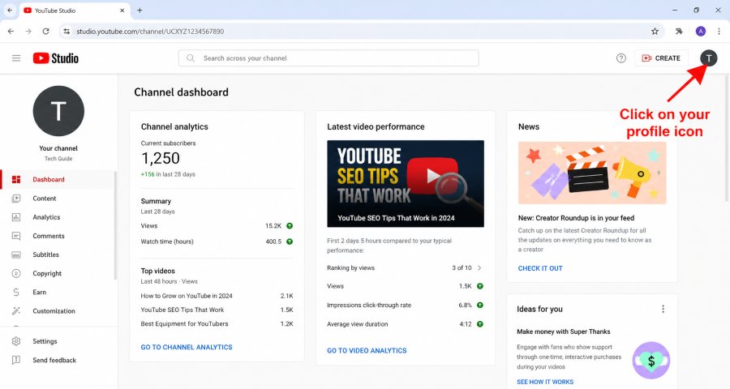Open browser extensions puzzle icon
Screen dimensions: 730x389
pos(679,31)
